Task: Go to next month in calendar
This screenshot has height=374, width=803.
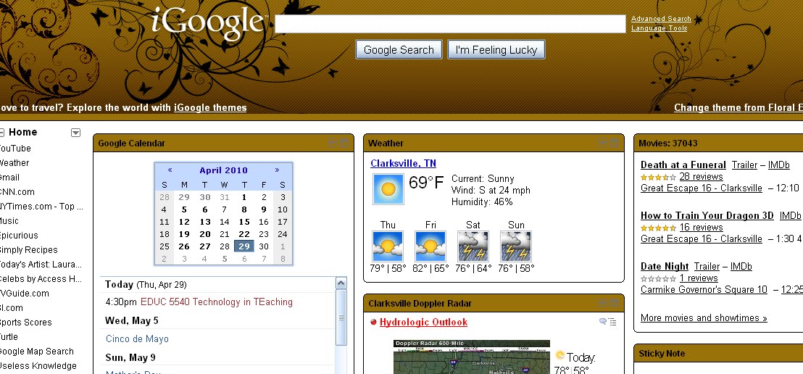Action: click(x=277, y=170)
